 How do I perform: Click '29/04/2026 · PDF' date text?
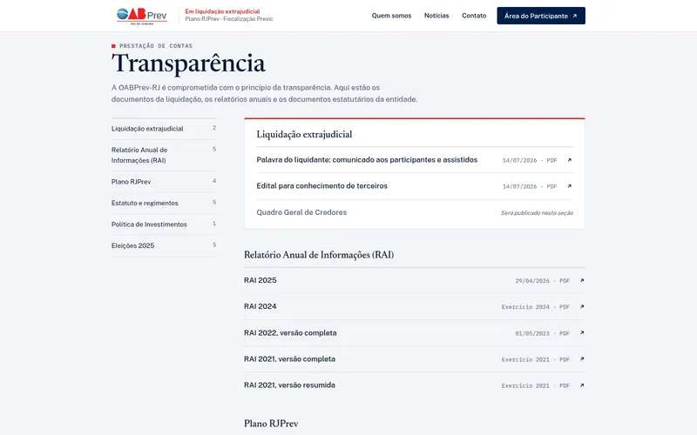pyautogui.click(x=542, y=281)
